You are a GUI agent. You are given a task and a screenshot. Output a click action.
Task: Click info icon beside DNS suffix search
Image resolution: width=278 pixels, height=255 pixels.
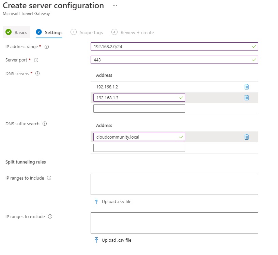(45, 124)
